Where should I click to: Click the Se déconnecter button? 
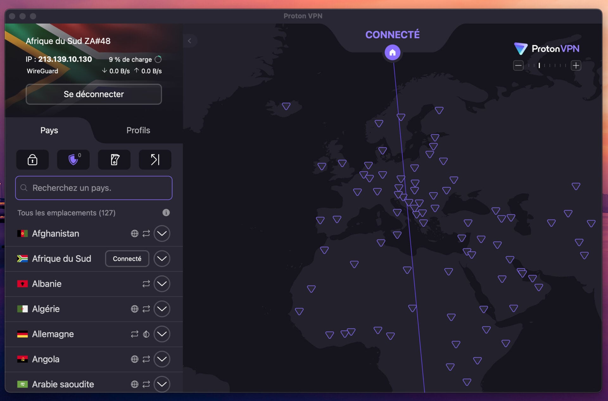click(x=93, y=94)
